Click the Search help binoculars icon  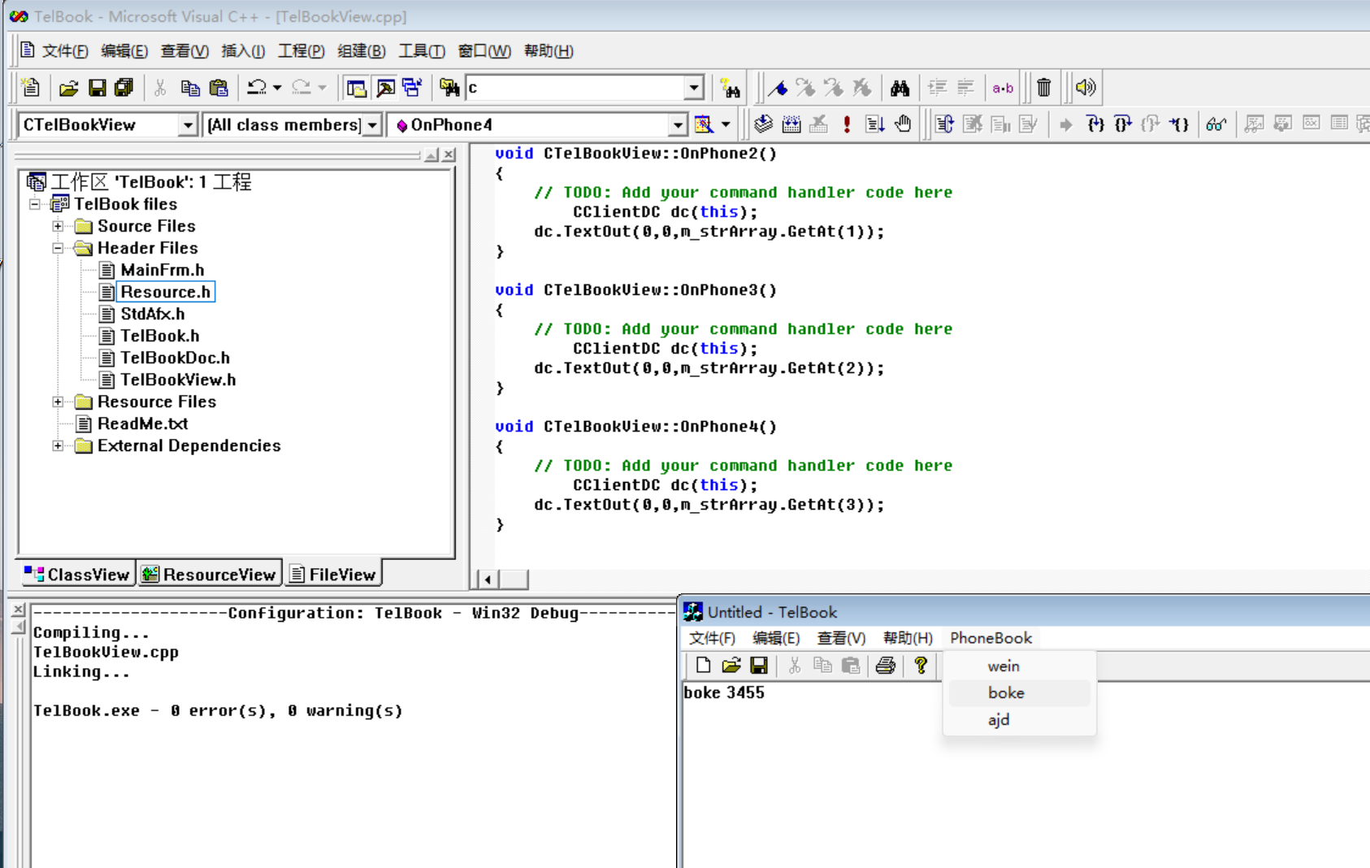(731, 88)
